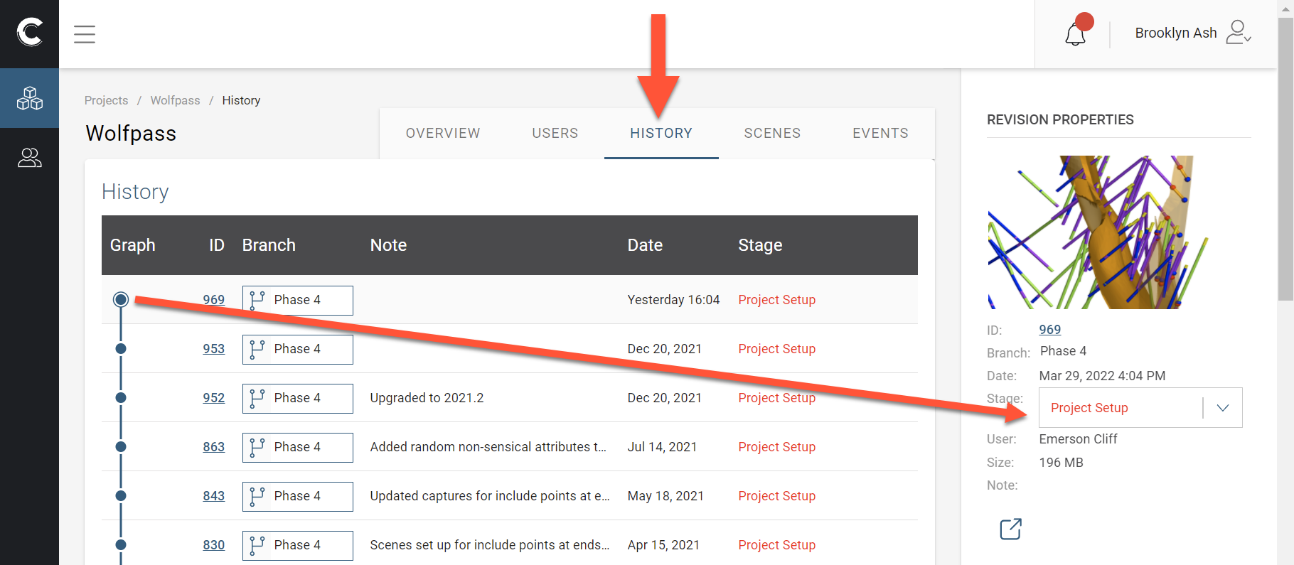Open the notifications bell
Image resolution: width=1294 pixels, height=565 pixels.
pyautogui.click(x=1075, y=33)
